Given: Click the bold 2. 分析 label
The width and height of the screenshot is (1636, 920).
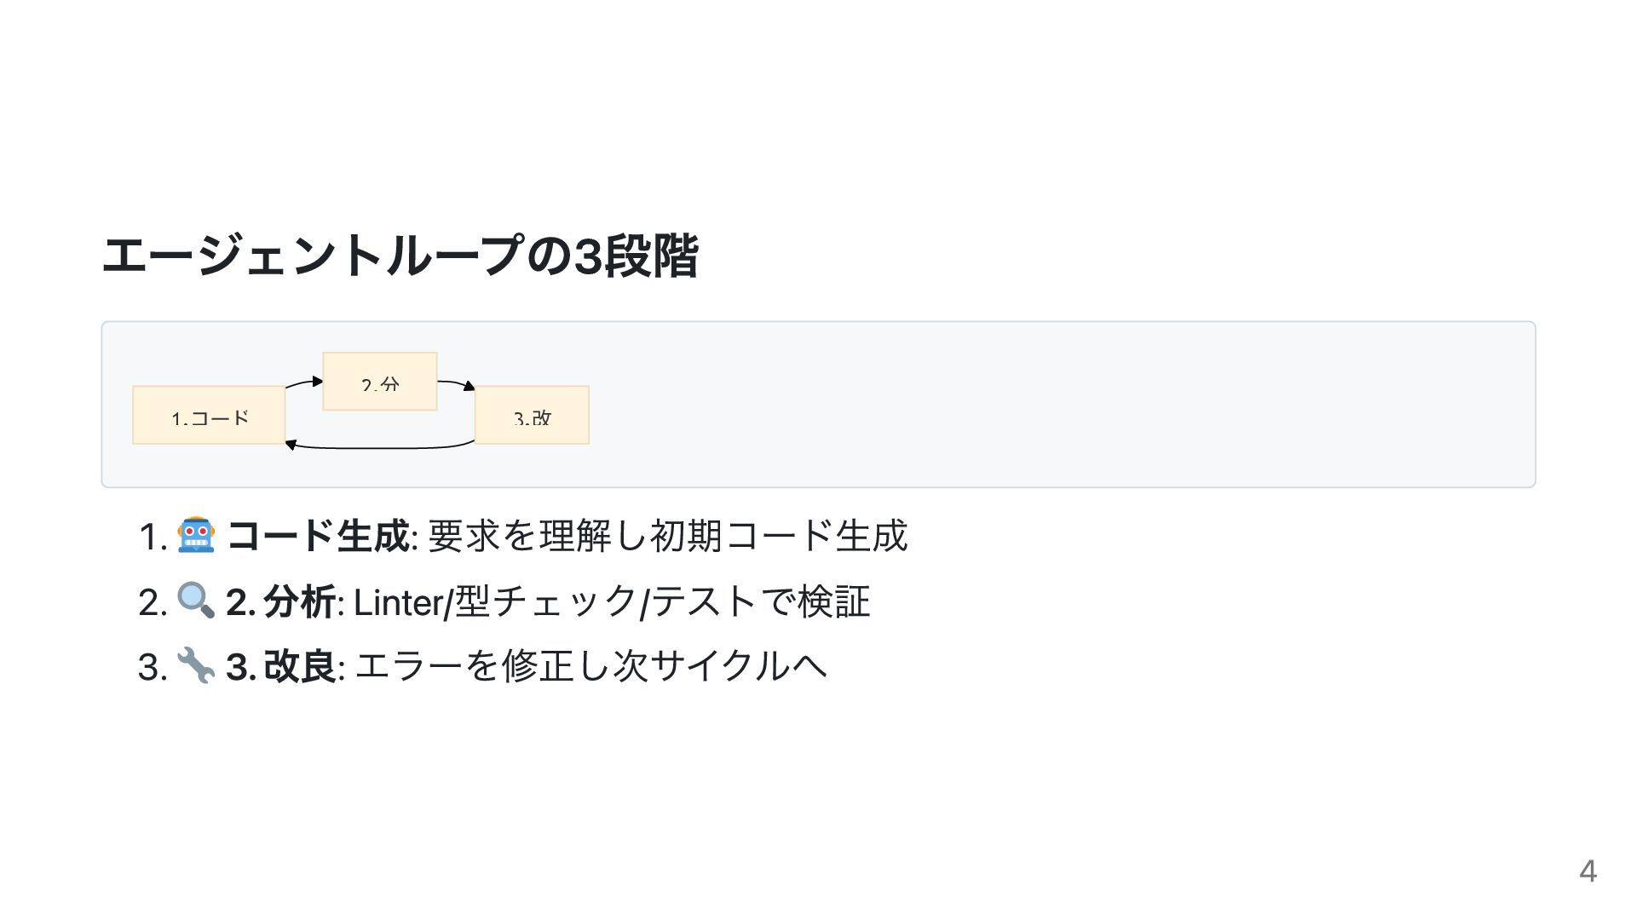Looking at the screenshot, I should 280,601.
